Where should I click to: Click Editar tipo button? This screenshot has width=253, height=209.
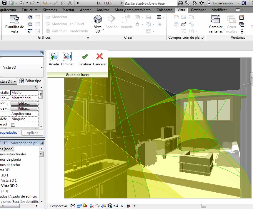(30, 81)
